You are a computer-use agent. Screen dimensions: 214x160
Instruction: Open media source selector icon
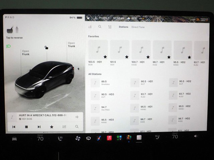[x=90, y=27]
